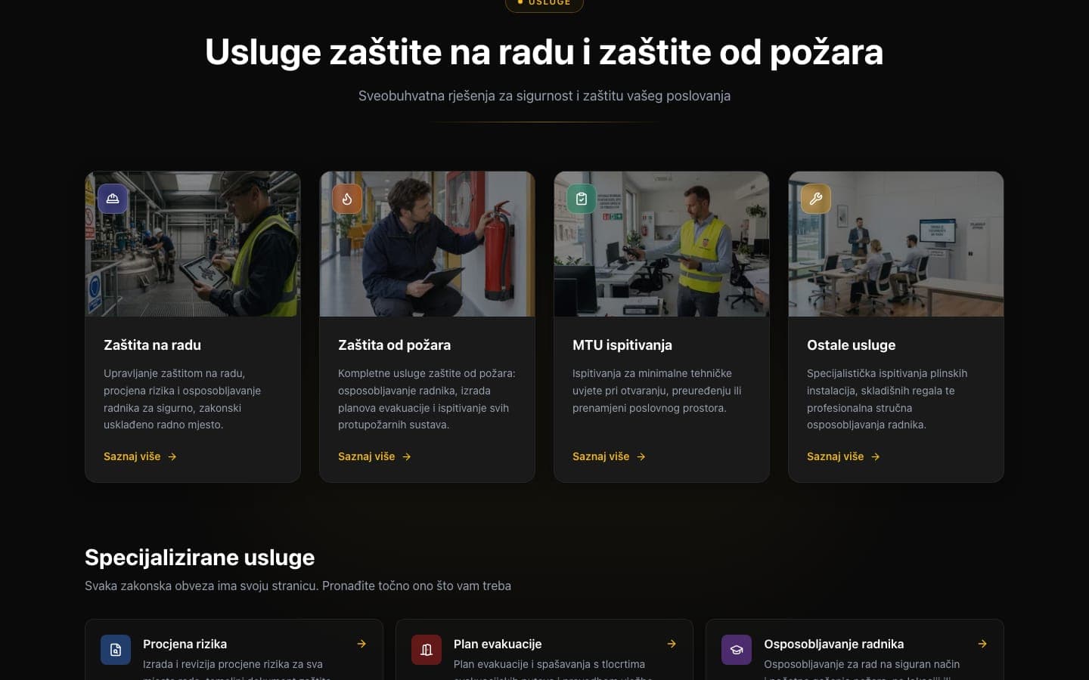Click the wrench icon on Ostale usluge card
This screenshot has height=680, width=1089.
pos(816,199)
